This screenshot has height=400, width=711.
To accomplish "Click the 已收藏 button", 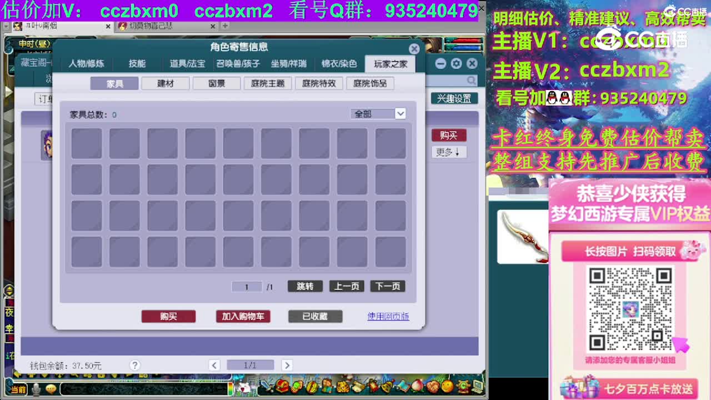I will pos(315,316).
